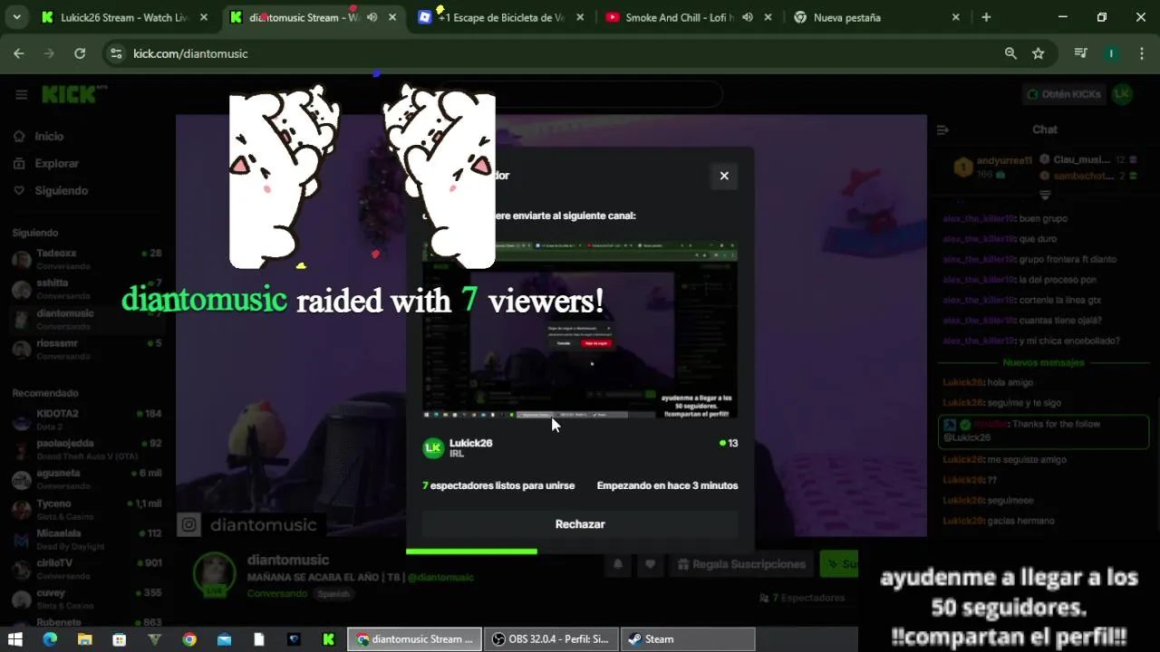
Task: Expand the chat leaderboard with down arrow
Action: pos(1045,195)
